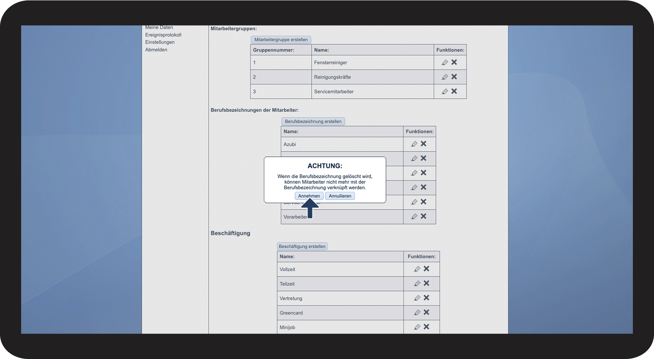The height and width of the screenshot is (359, 654).
Task: Open Ereignisprotokoll in the sidebar
Action: coord(163,35)
